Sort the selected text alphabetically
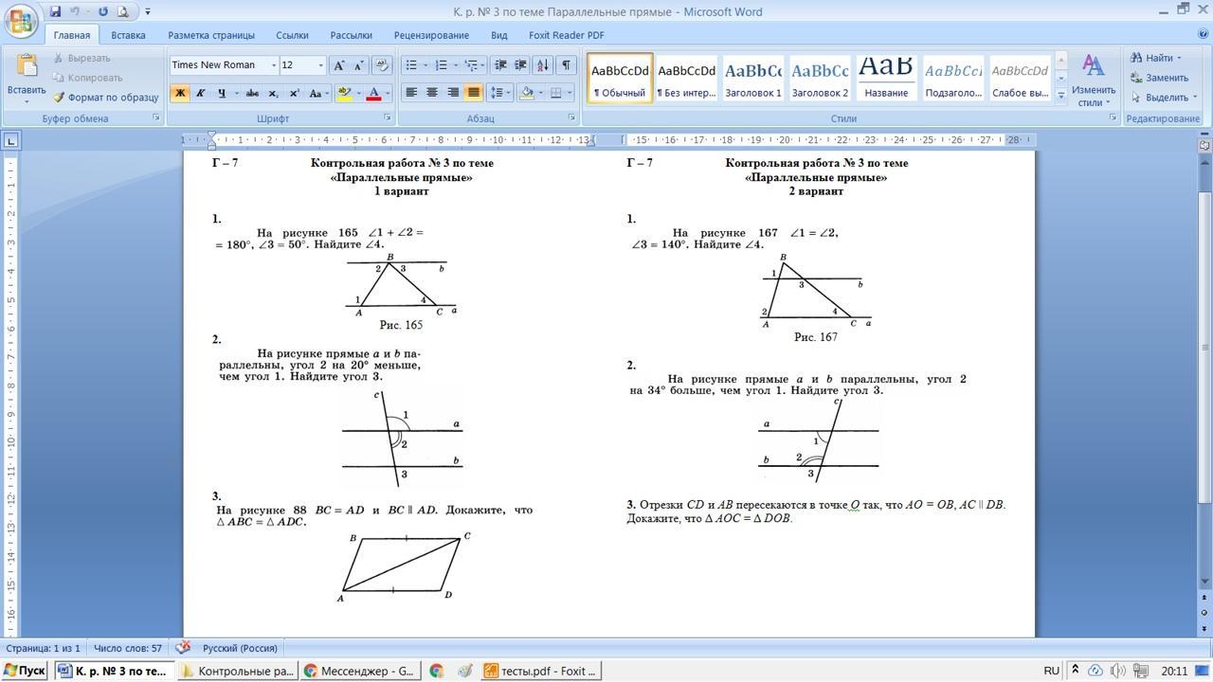Viewport: 1213px width, 682px height. click(x=543, y=65)
